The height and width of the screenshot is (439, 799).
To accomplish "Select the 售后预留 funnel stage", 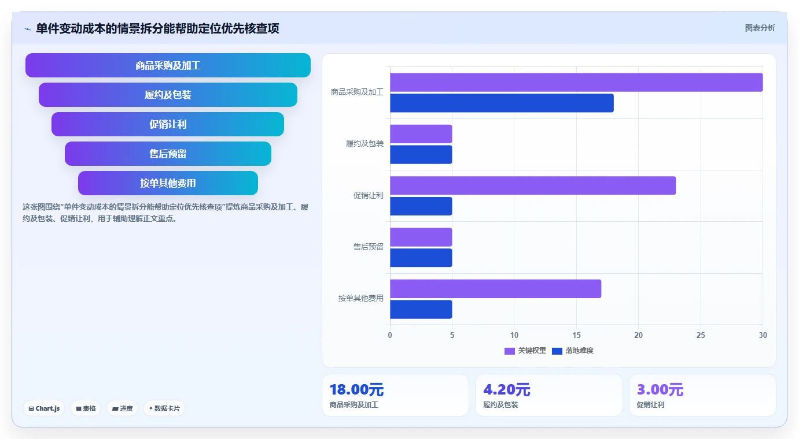I will point(168,154).
